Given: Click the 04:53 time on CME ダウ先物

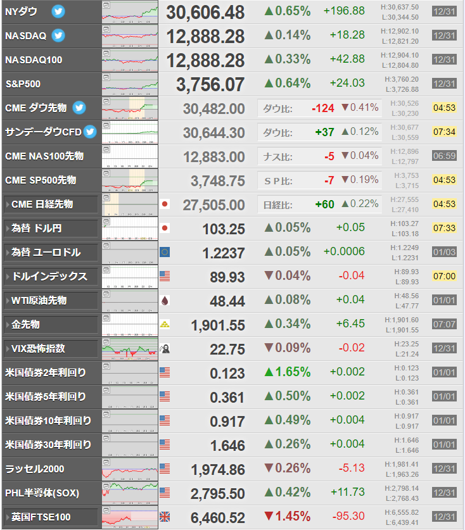Looking at the screenshot, I should (x=444, y=108).
